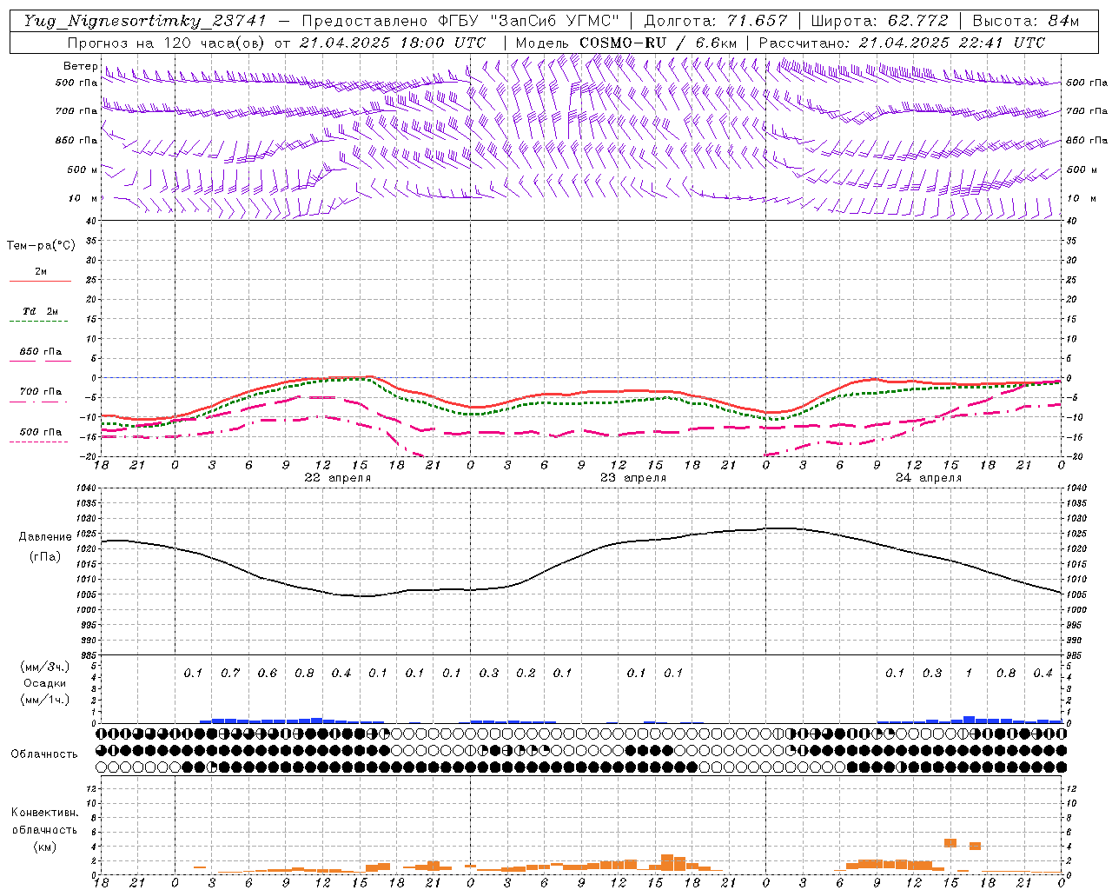Click the Облачность row label
Image resolution: width=1112 pixels, height=890 pixels.
pos(43,754)
